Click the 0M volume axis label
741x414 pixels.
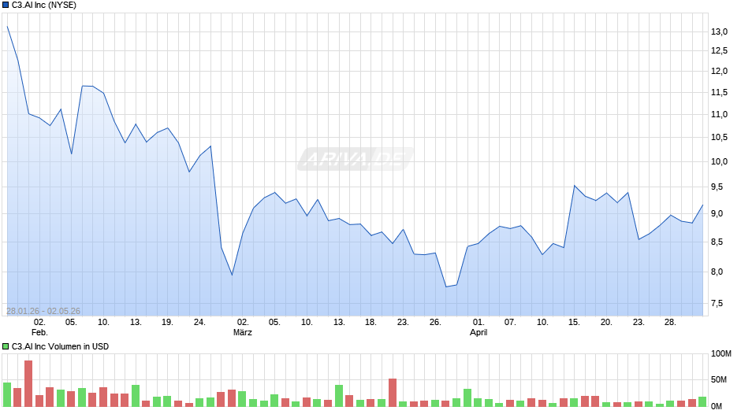[717, 406]
